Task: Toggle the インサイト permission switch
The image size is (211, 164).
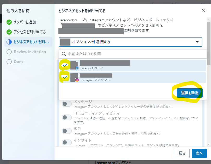Action: [x=67, y=142]
